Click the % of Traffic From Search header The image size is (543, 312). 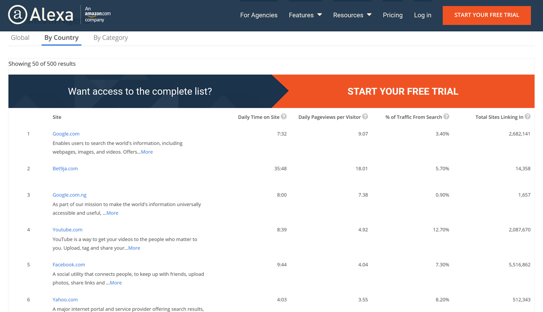point(414,117)
